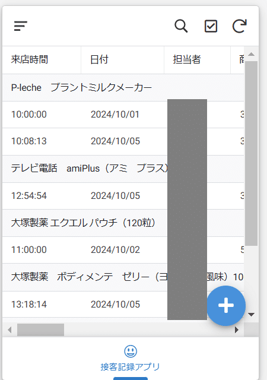Screen dimensions: 267x380
Task: Select the 2024/10/05 cell in 12:54:54 row
Action: click(115, 195)
